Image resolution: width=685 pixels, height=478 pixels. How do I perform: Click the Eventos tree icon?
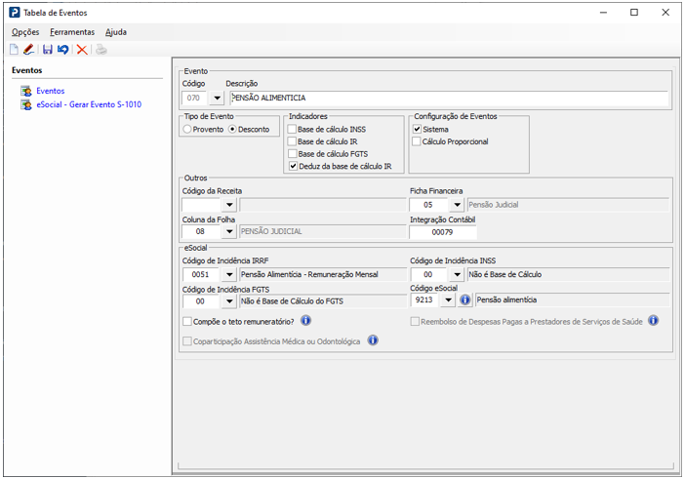click(x=26, y=91)
